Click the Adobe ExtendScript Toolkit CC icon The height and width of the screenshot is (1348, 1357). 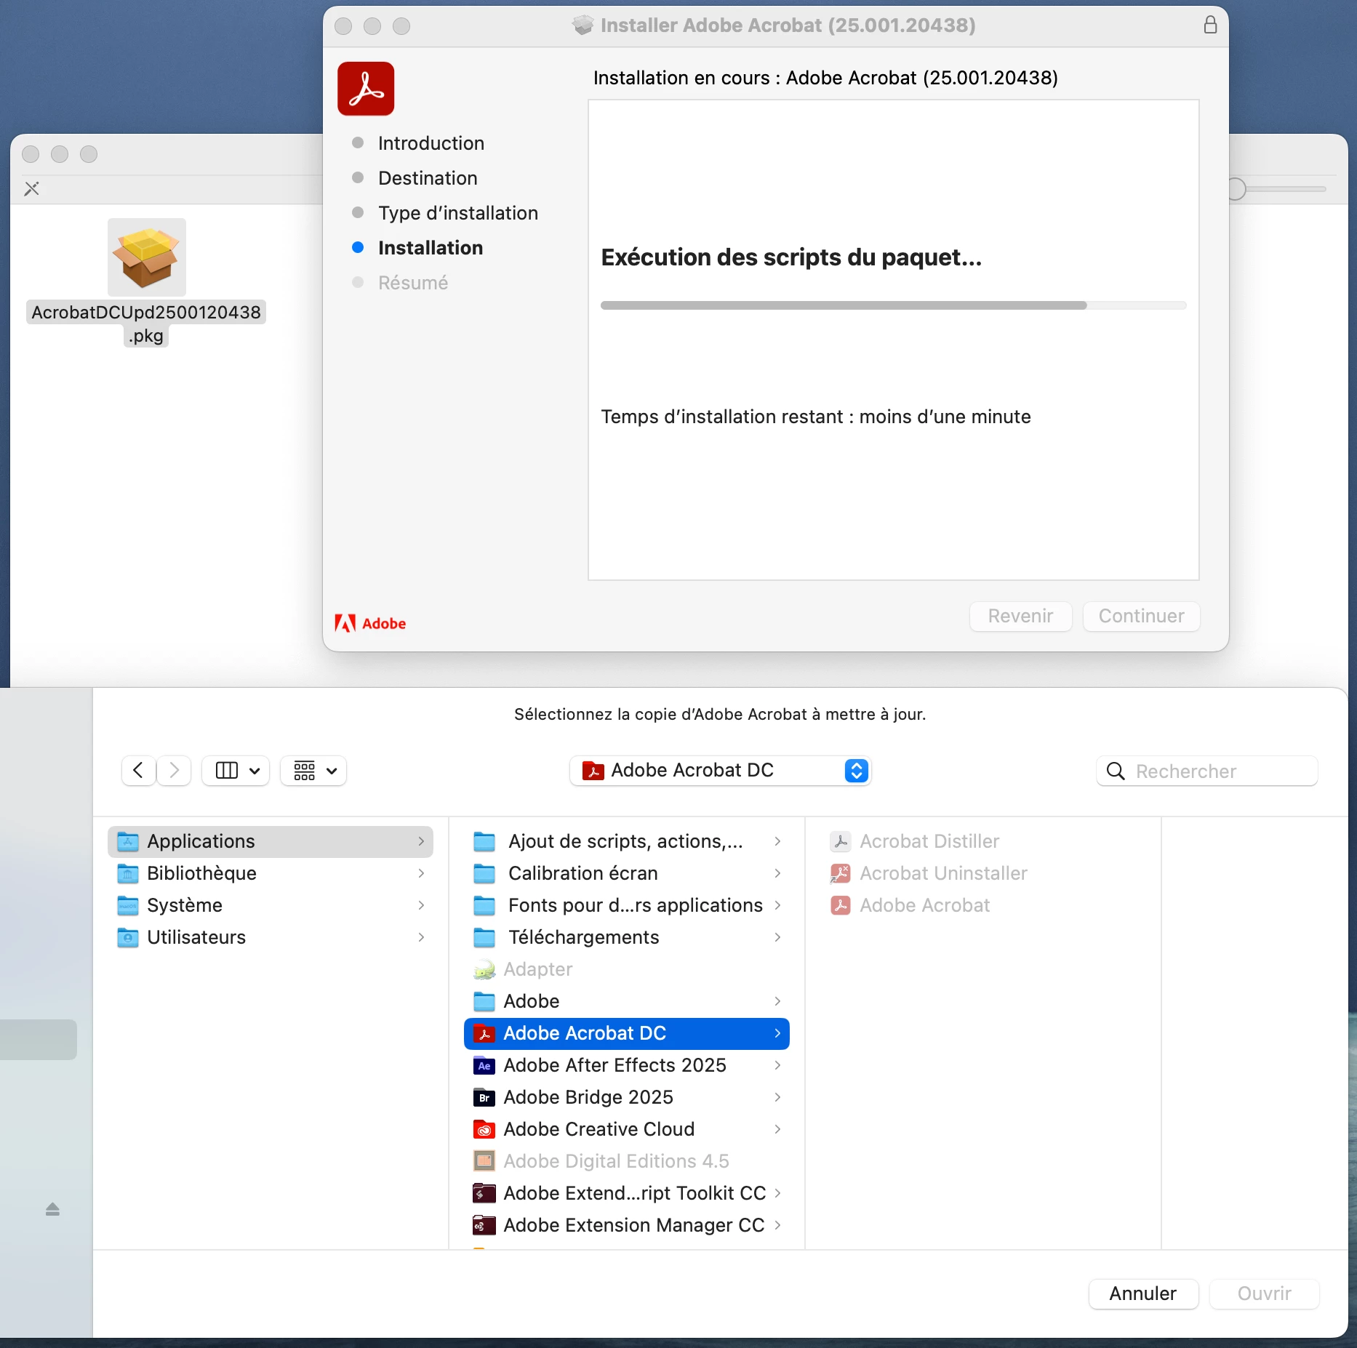[x=484, y=1193]
